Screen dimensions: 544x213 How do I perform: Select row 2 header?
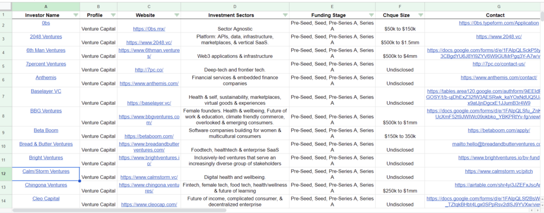pos(6,25)
